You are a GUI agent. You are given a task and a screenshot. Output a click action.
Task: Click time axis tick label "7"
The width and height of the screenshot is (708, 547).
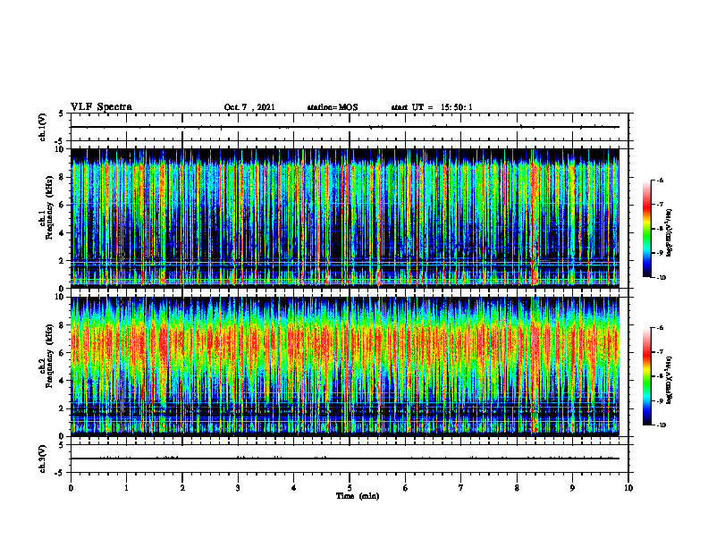pyautogui.click(x=461, y=488)
